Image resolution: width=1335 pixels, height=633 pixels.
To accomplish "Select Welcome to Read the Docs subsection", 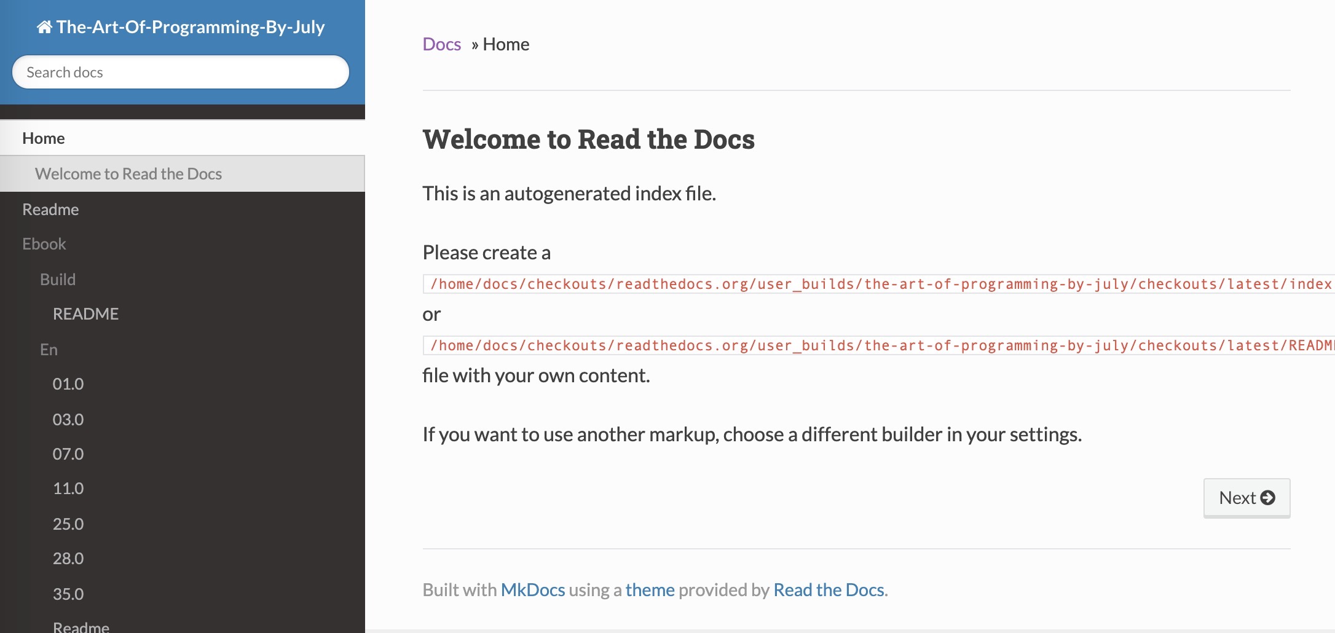I will coord(128,174).
